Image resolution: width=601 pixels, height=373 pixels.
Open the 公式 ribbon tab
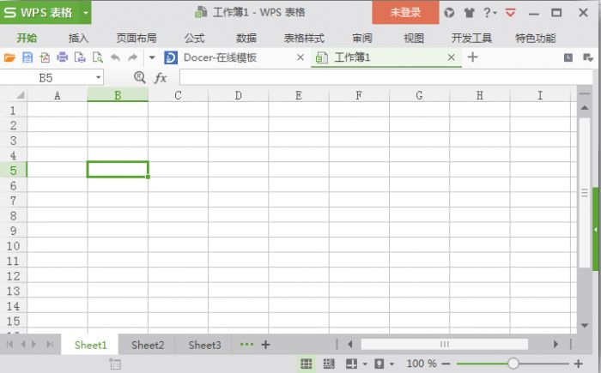coord(194,38)
